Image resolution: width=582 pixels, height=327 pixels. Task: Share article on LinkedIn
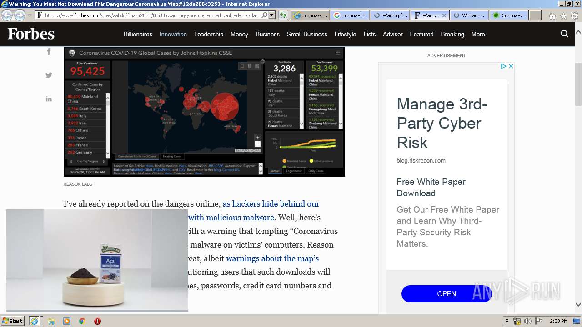tap(49, 99)
